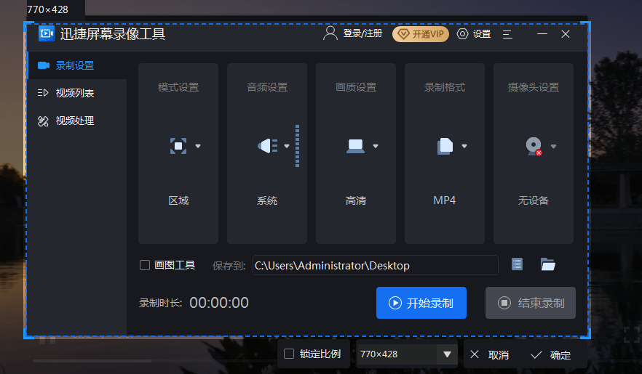Click the file format document icon
Image resolution: width=642 pixels, height=374 pixels.
coord(445,146)
